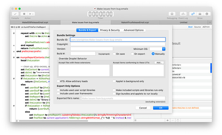Click the Run play toolbar button
Screen dimensions: 222x135
(x=30, y=14)
